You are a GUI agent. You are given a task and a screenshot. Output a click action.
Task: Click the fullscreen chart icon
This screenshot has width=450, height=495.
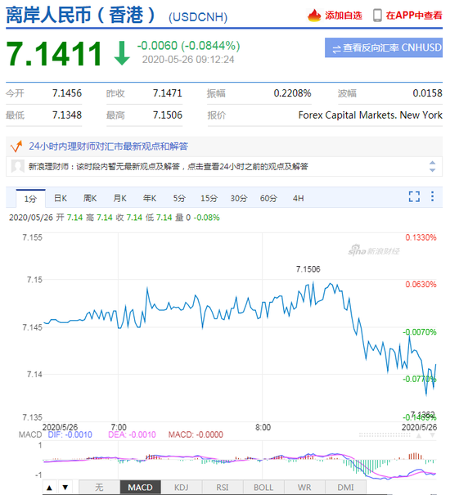pyautogui.click(x=414, y=196)
